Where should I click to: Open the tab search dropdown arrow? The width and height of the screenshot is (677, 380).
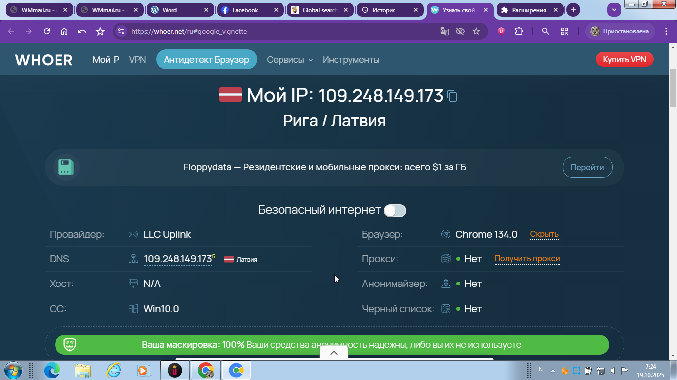click(x=614, y=10)
